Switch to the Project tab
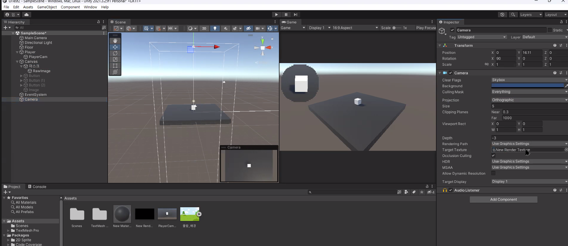The width and height of the screenshot is (568, 246). (12, 187)
